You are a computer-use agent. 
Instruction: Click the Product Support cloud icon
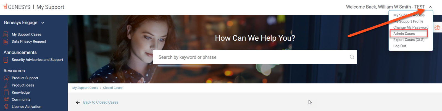[6, 78]
